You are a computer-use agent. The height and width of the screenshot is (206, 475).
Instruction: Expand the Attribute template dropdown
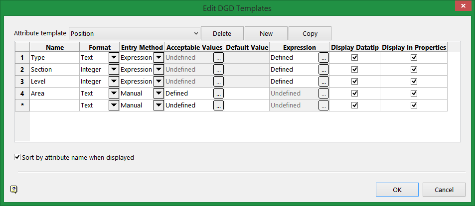click(x=195, y=33)
